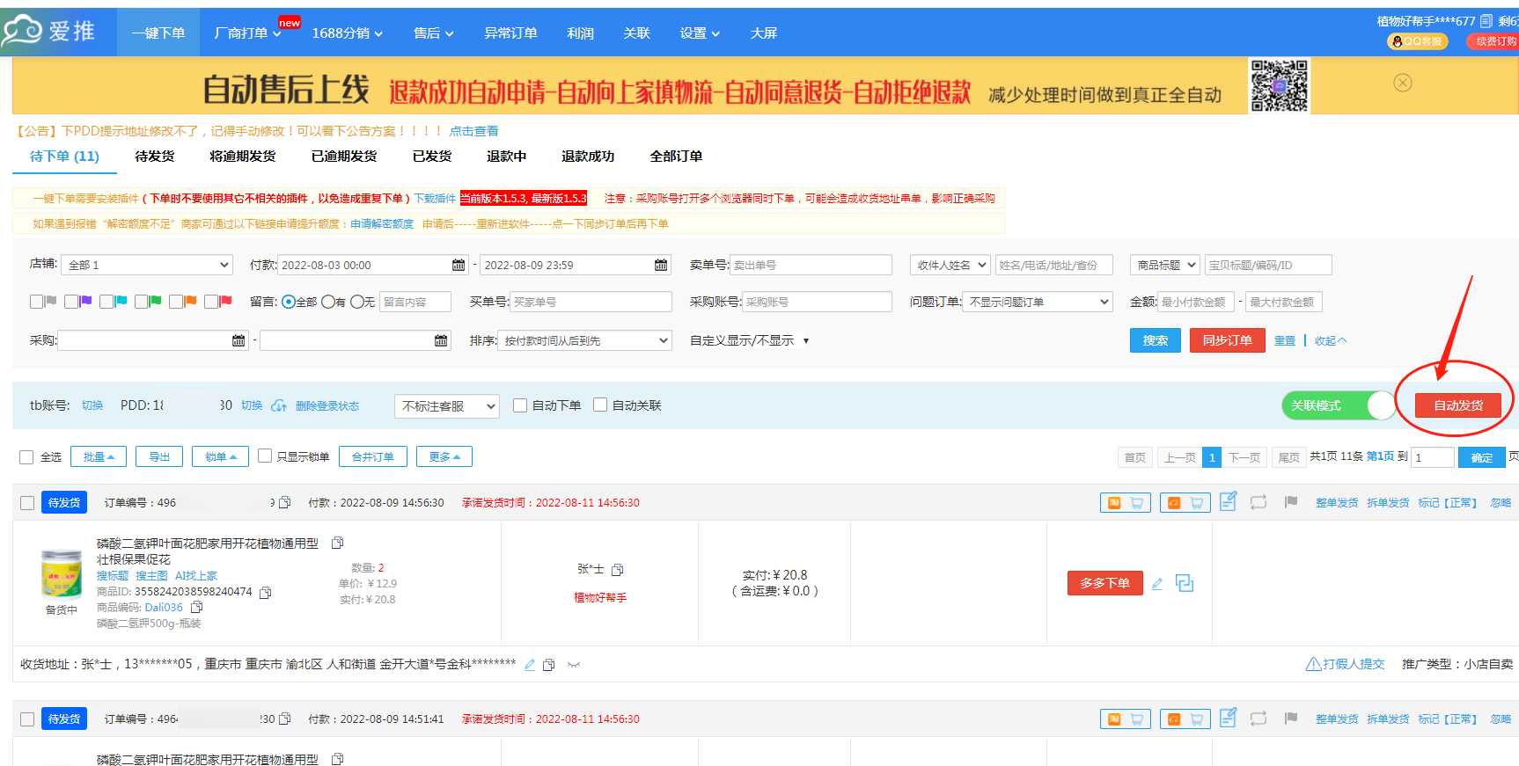Viewport: 1519px width, 766px height.
Task: Open note editor icon for order paid 14:56:30
Action: (x=1229, y=501)
